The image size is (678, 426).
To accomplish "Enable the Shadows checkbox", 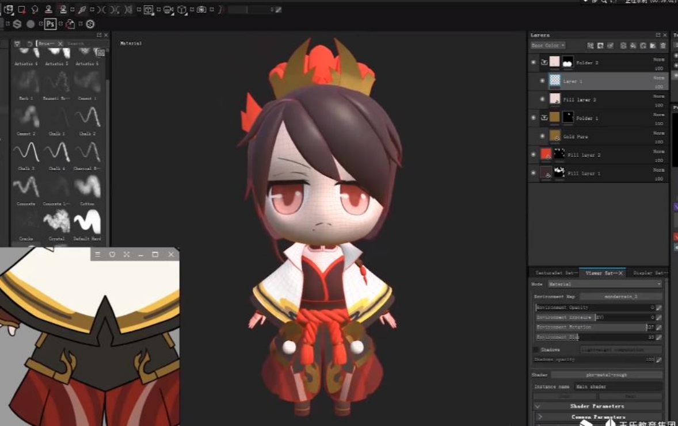I will [x=536, y=350].
